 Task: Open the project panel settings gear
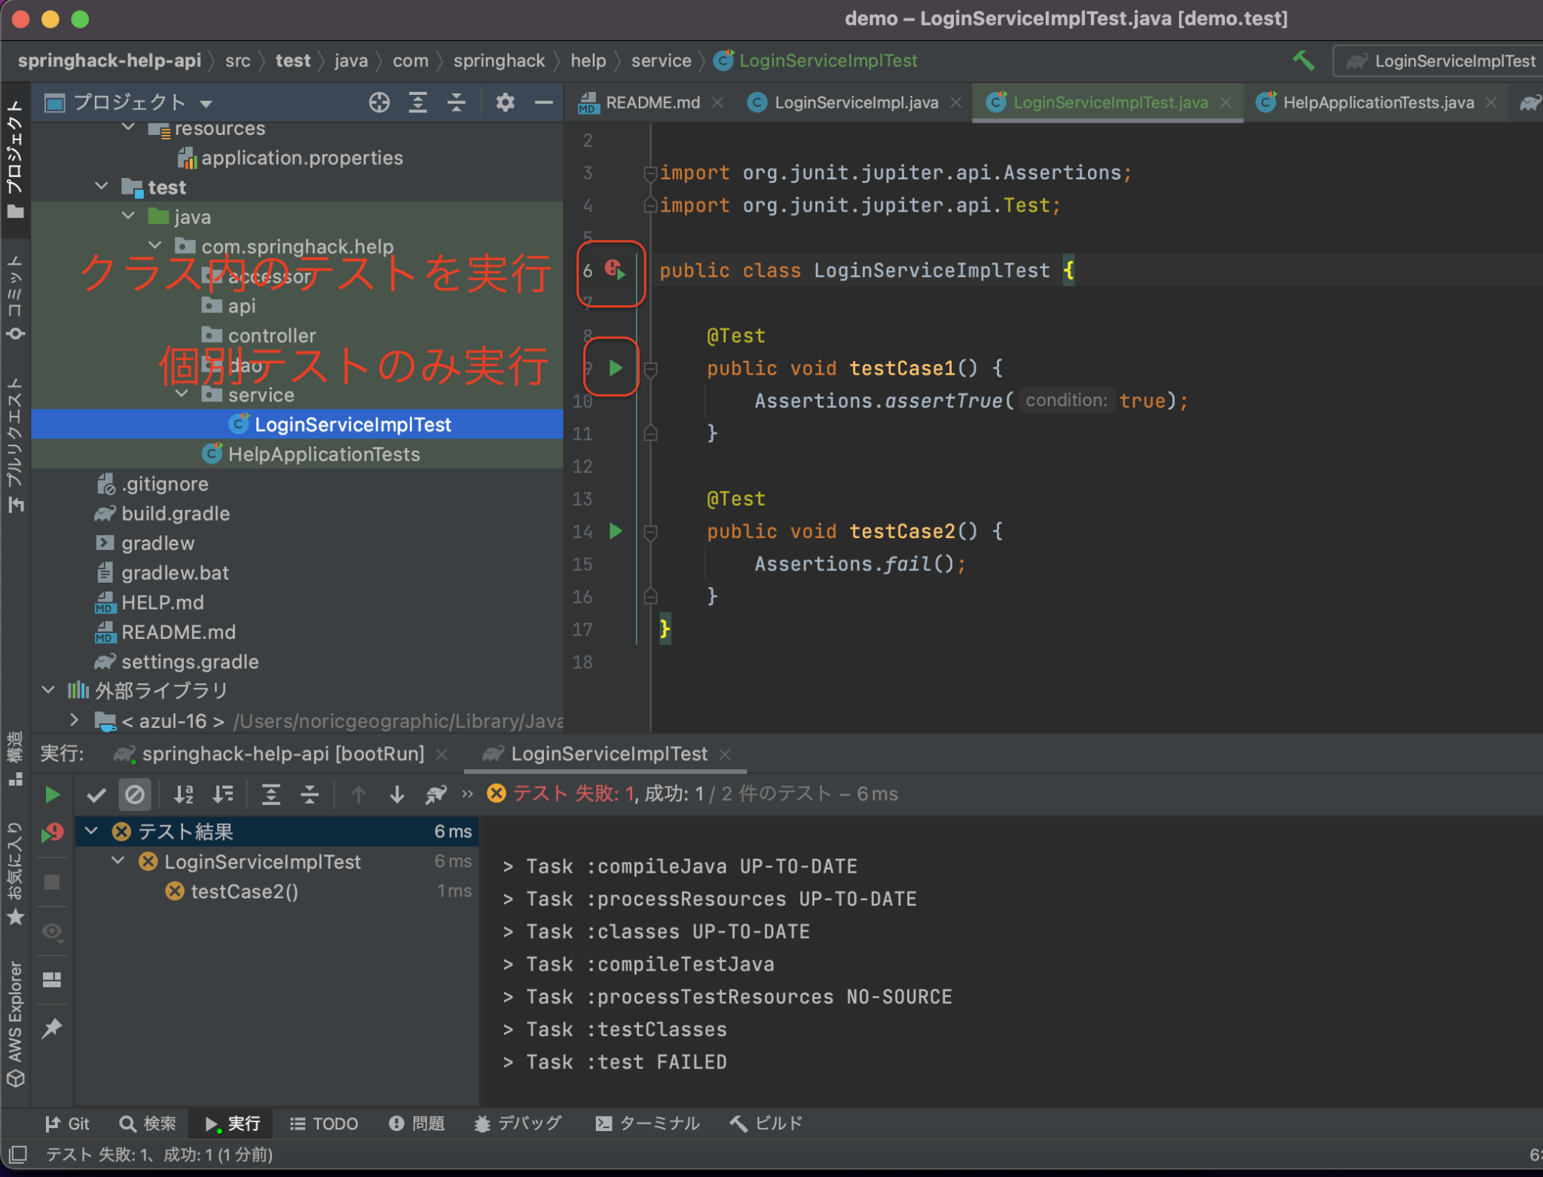click(x=505, y=102)
